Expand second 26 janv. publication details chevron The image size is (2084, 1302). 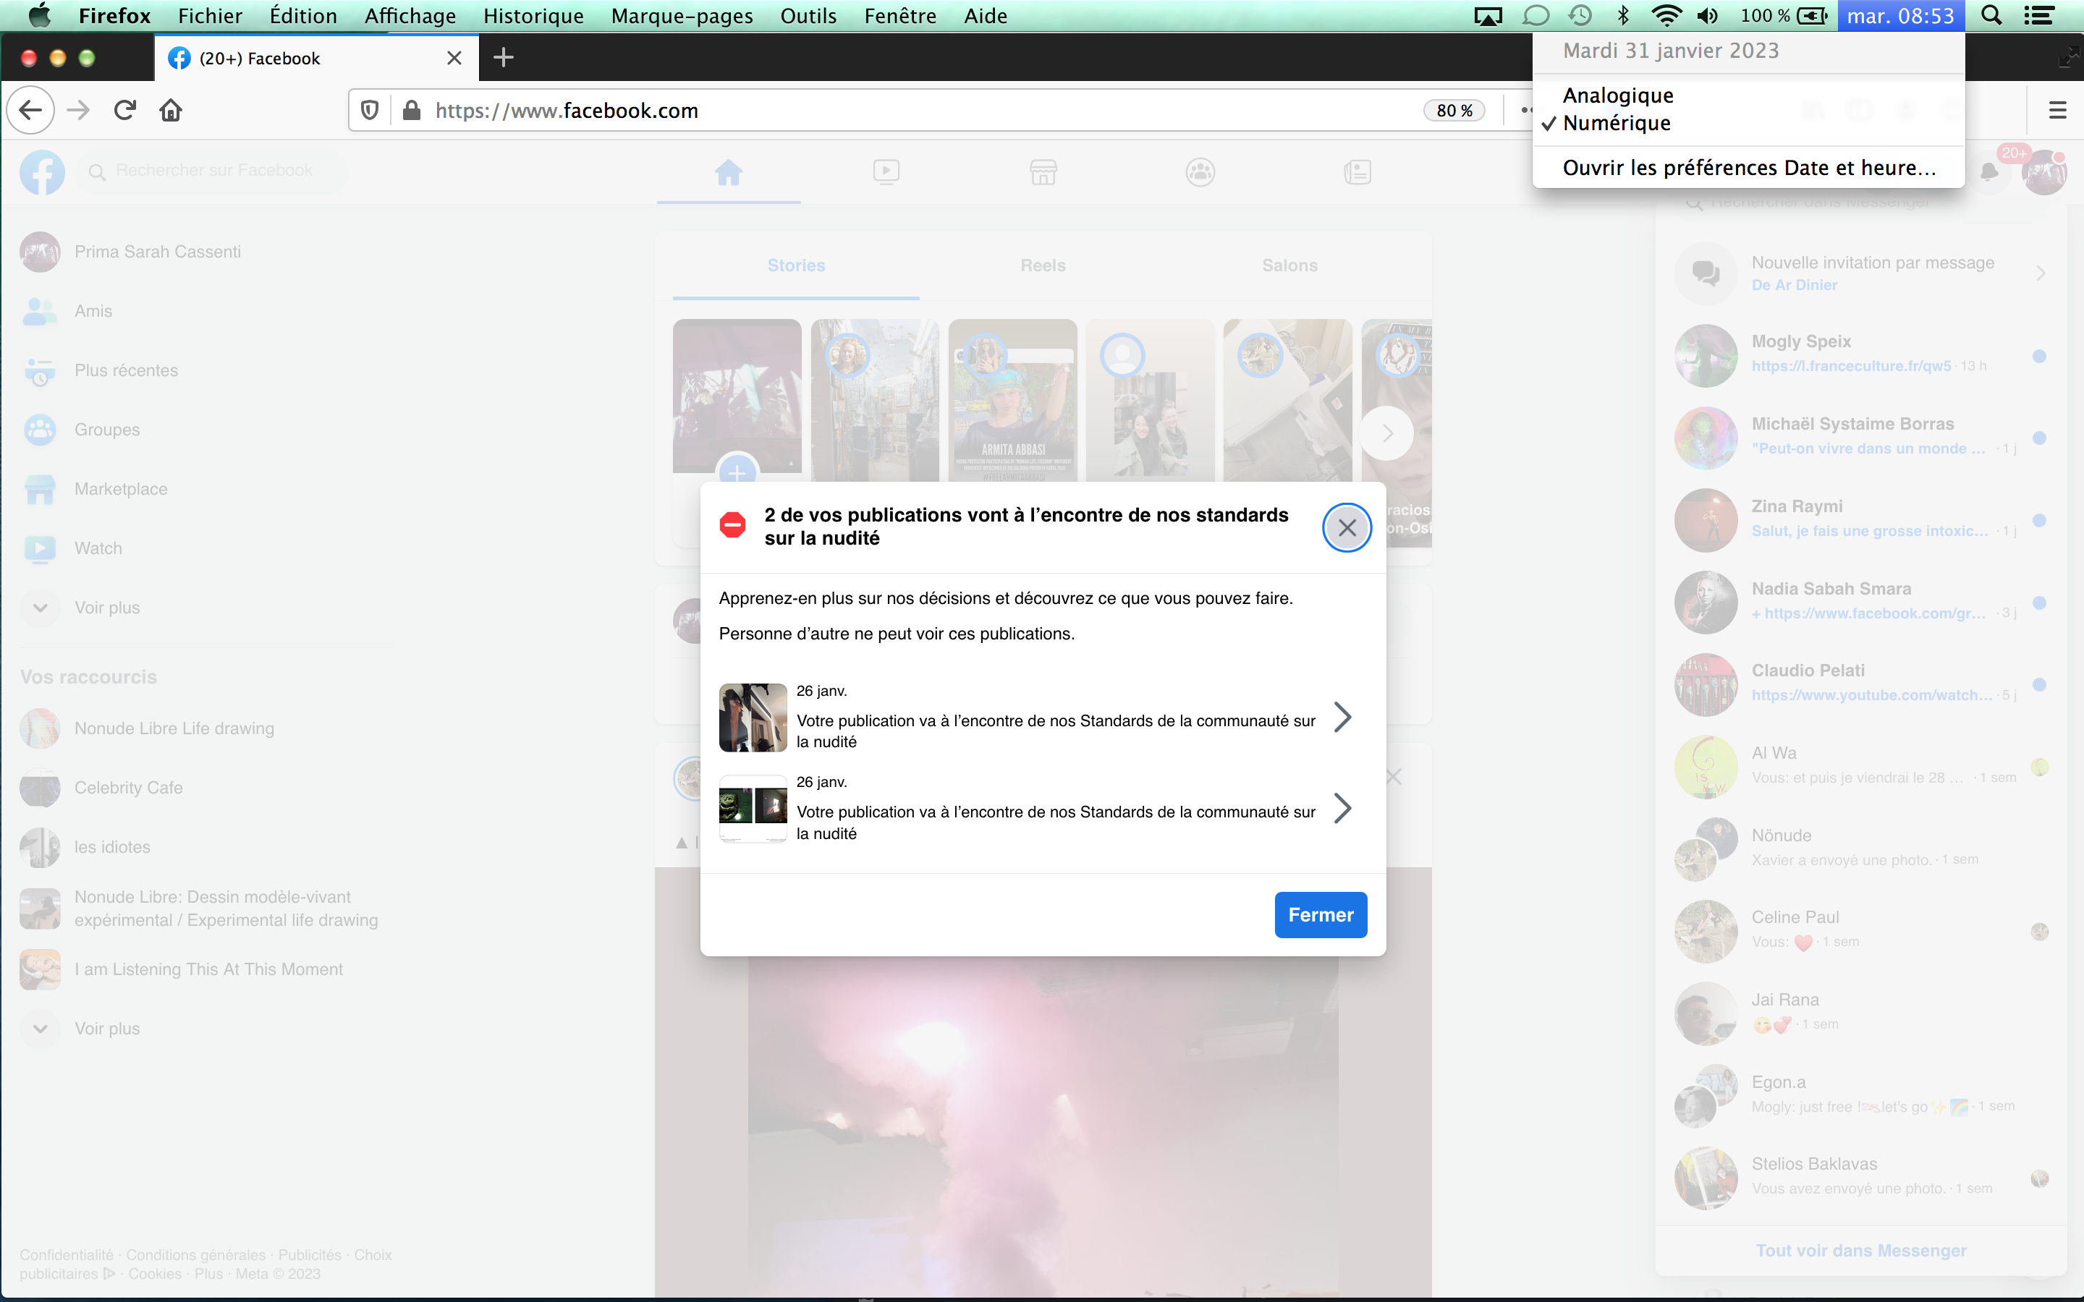[x=1342, y=808]
